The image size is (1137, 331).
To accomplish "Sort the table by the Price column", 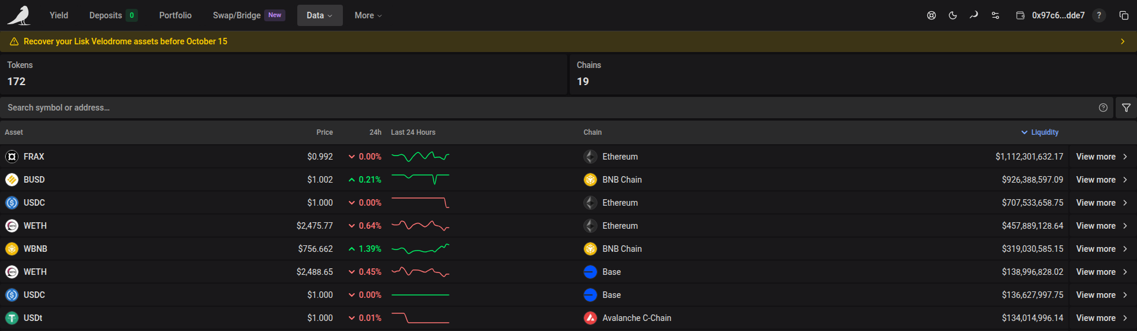I will click(325, 132).
